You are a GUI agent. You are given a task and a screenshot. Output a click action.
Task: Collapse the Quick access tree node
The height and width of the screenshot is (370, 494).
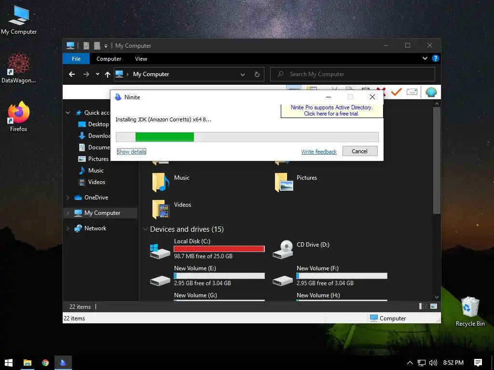tap(68, 113)
